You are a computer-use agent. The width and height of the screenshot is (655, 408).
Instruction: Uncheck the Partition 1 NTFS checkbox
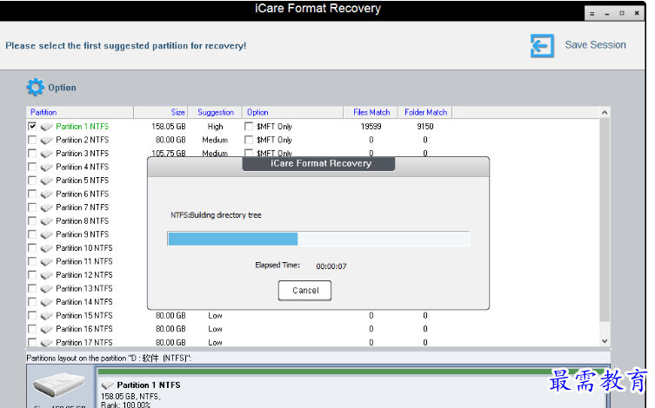(32, 126)
